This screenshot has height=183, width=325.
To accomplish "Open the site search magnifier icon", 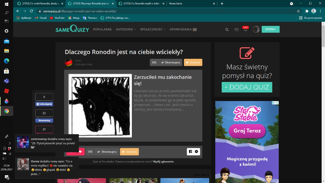I will (227, 29).
